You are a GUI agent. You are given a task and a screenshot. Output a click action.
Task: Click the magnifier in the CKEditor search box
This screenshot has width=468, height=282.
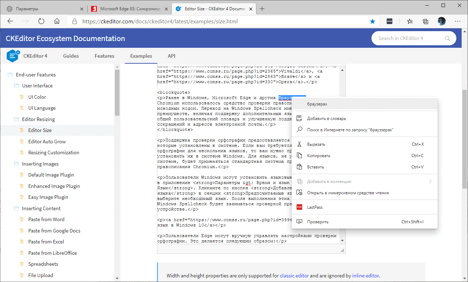pos(447,38)
